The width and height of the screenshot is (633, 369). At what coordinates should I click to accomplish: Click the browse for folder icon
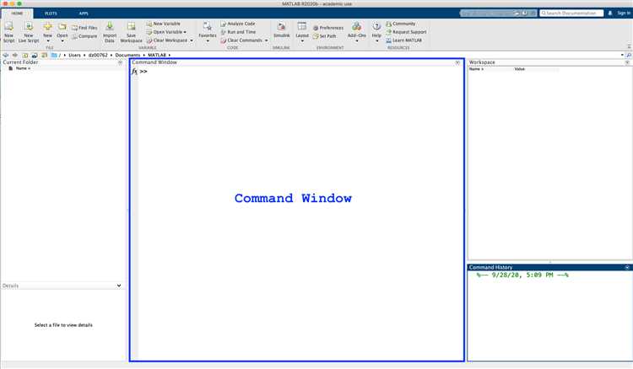click(x=35, y=55)
